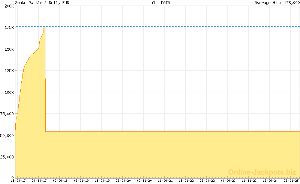Select the 'ALL DATA' label at top

(161, 3)
